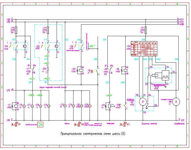Click the F10 10A fuse symbol
This screenshot has width=191, height=150.
pyautogui.click(x=16, y=30)
